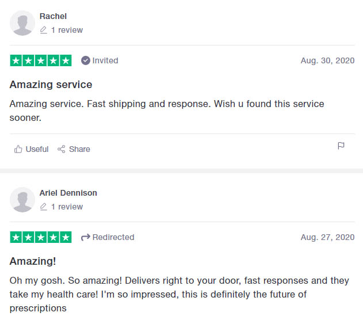Click Ariel Dennison's profile avatar
Screen dimensions: 363x320
click(22, 200)
